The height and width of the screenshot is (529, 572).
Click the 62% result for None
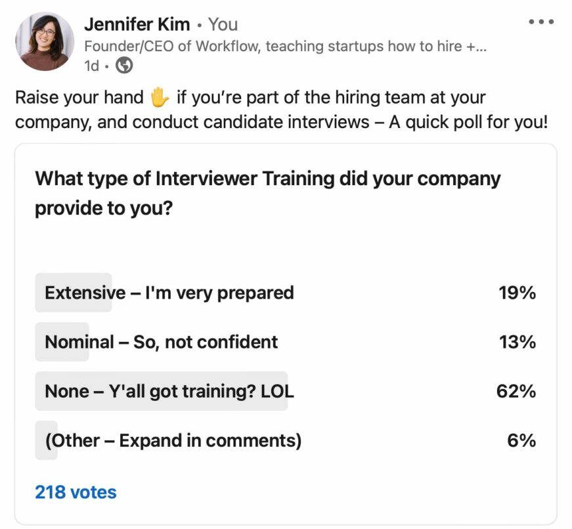516,391
